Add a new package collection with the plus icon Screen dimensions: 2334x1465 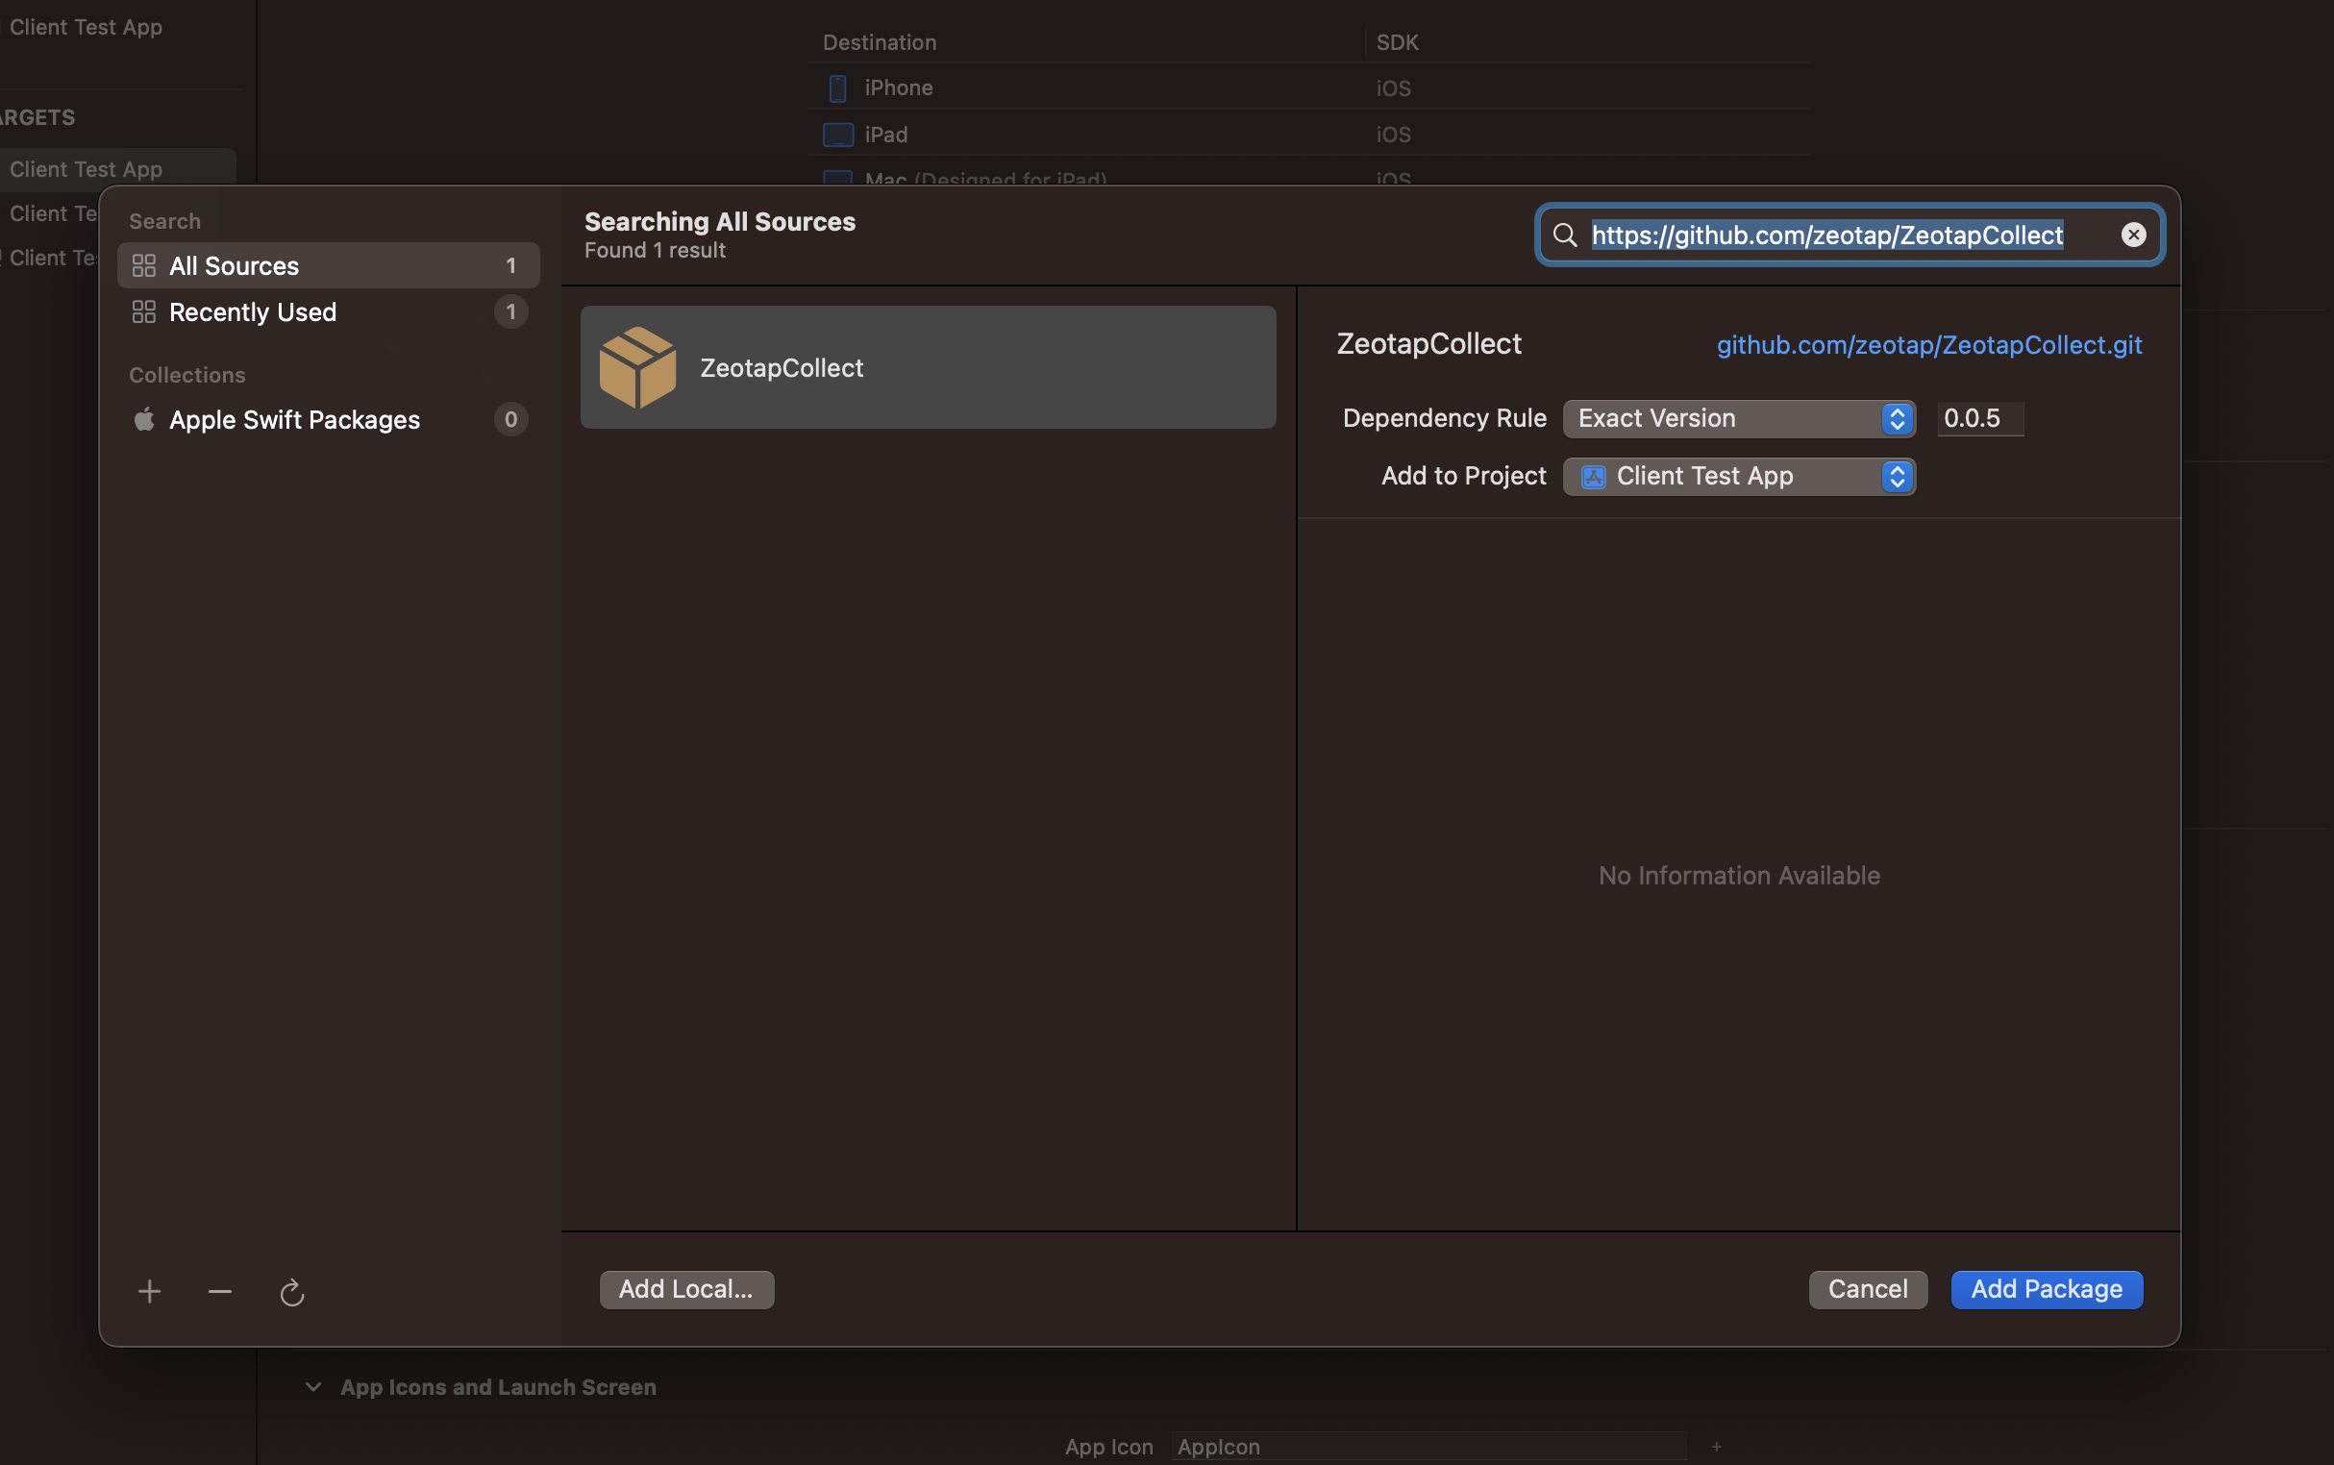point(150,1290)
